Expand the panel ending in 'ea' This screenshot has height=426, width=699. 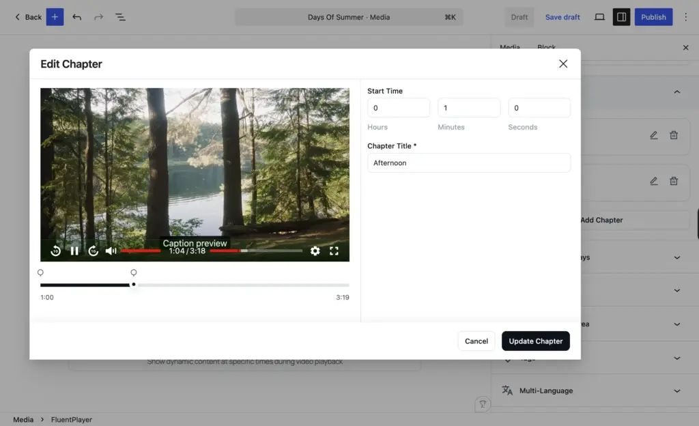coord(676,324)
